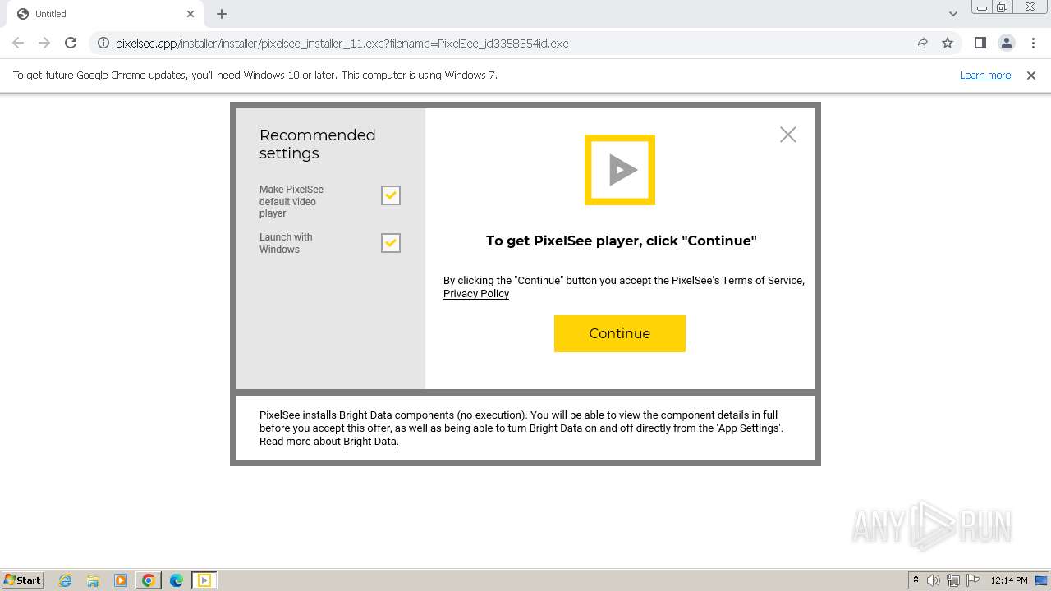Open the network tray icon

coord(953,580)
